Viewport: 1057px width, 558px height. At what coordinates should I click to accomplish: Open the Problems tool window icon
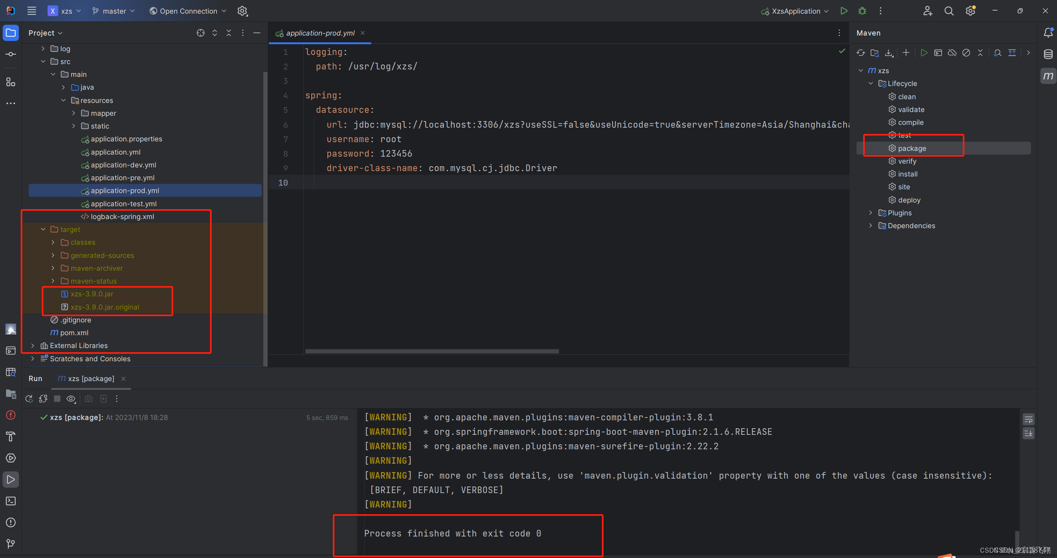pos(11,522)
